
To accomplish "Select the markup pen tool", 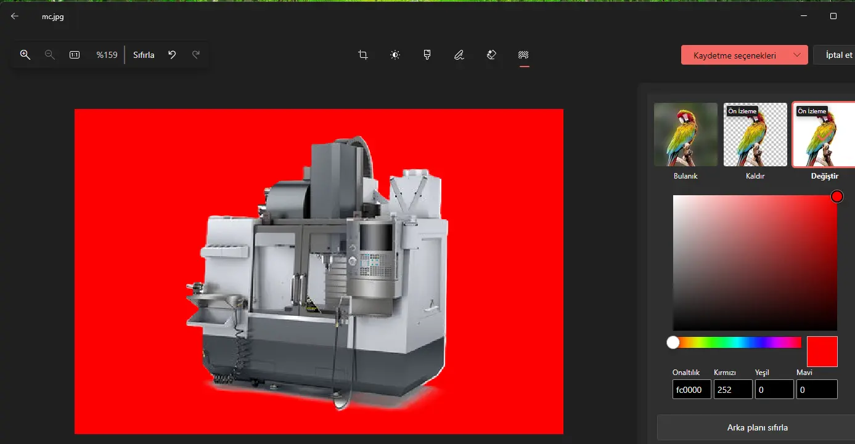I will 459,55.
